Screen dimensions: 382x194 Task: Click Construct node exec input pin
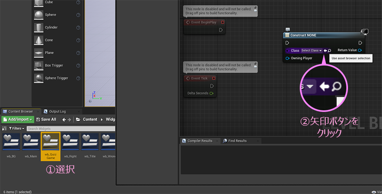pyautogui.click(x=287, y=43)
